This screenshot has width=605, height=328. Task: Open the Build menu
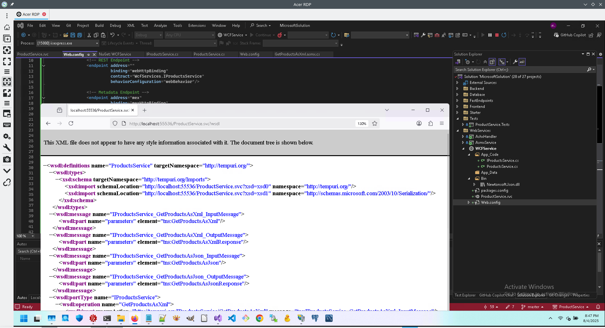(99, 26)
